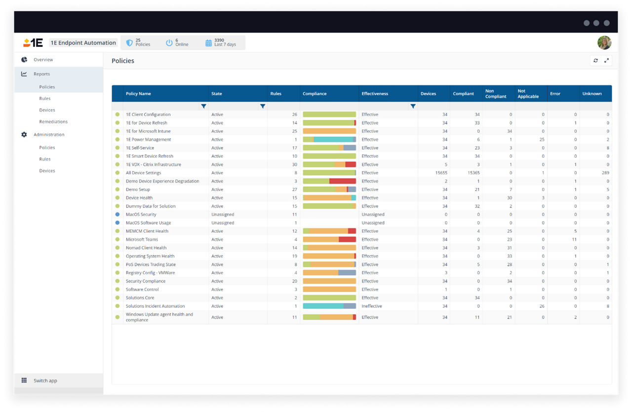The image size is (632, 412).
Task: Click status dot for Solutions Incident Automation
Action: click(118, 306)
